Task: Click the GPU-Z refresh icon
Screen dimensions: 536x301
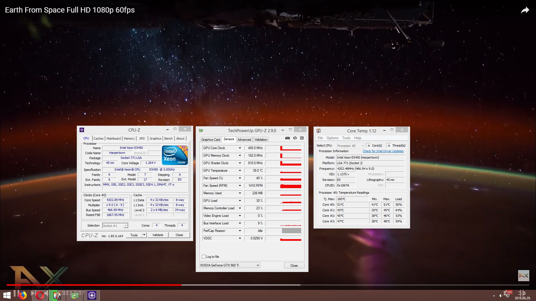Action: 295,138
